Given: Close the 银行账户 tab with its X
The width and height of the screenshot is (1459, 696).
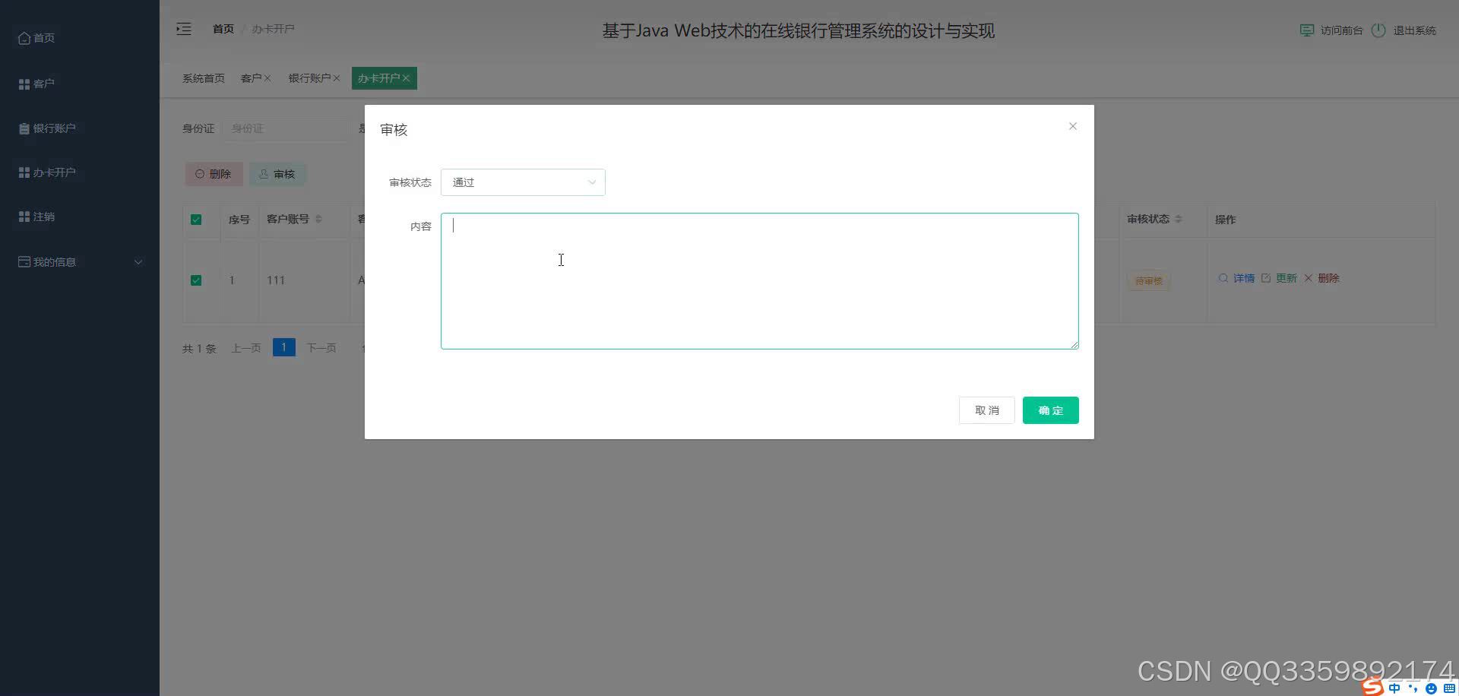Looking at the screenshot, I should 337,78.
